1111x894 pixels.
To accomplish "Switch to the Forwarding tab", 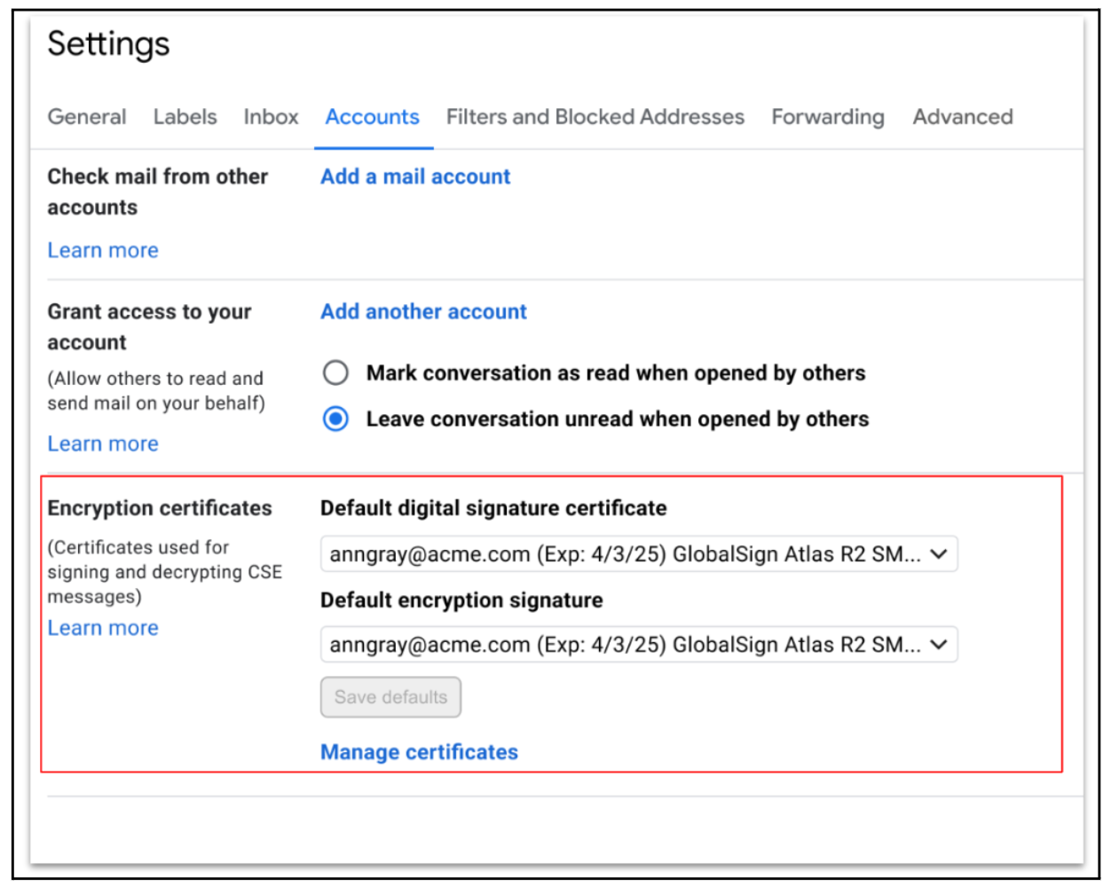I will tap(828, 117).
